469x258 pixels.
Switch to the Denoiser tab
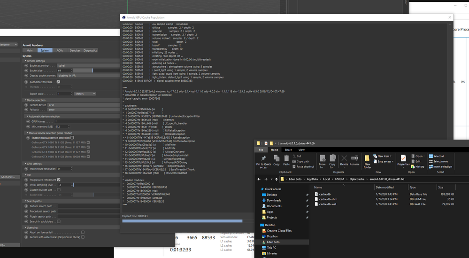coord(75,50)
